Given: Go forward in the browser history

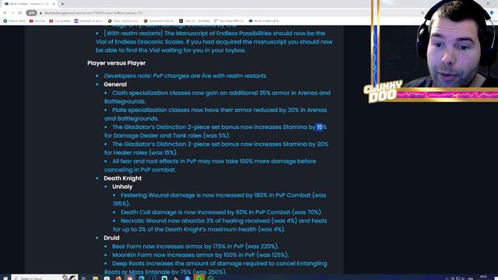Looking at the screenshot, I should tap(12, 13).
